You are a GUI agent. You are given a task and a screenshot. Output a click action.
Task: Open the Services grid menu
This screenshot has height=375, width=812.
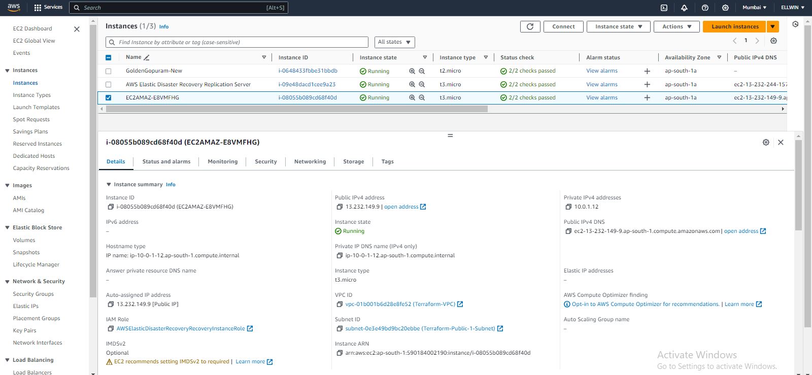(x=48, y=8)
